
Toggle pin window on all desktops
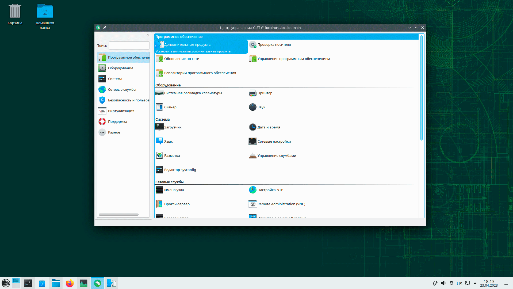[105, 28]
